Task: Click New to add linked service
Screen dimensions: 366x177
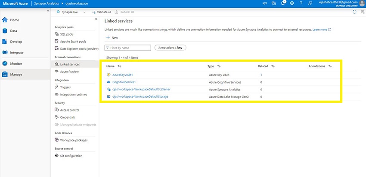Action: pyautogui.click(x=112, y=38)
